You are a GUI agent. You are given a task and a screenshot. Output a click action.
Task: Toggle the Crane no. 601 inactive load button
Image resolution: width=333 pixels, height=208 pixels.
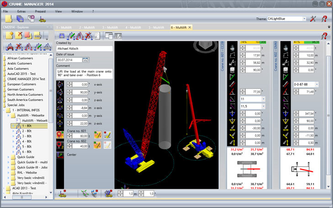pyautogui.click(x=107, y=135)
